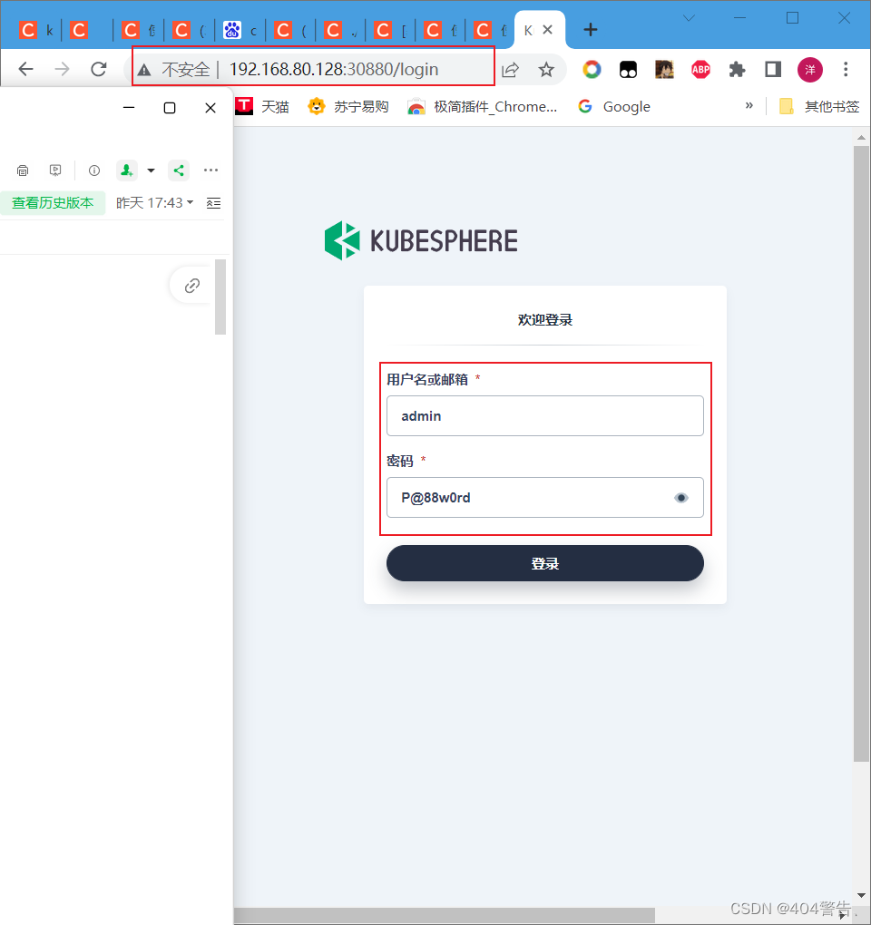The image size is (871, 925).
Task: Click the ABP adblocker extension icon
Action: tap(700, 69)
